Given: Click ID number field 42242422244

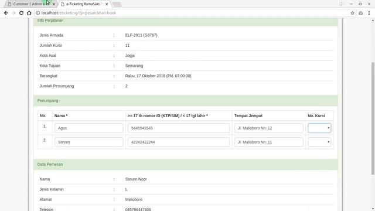Looking at the screenshot, I should pos(179,142).
